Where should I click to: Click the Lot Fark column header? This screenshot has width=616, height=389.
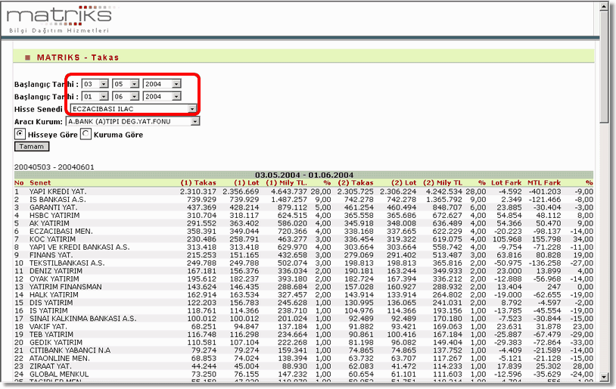coord(506,182)
